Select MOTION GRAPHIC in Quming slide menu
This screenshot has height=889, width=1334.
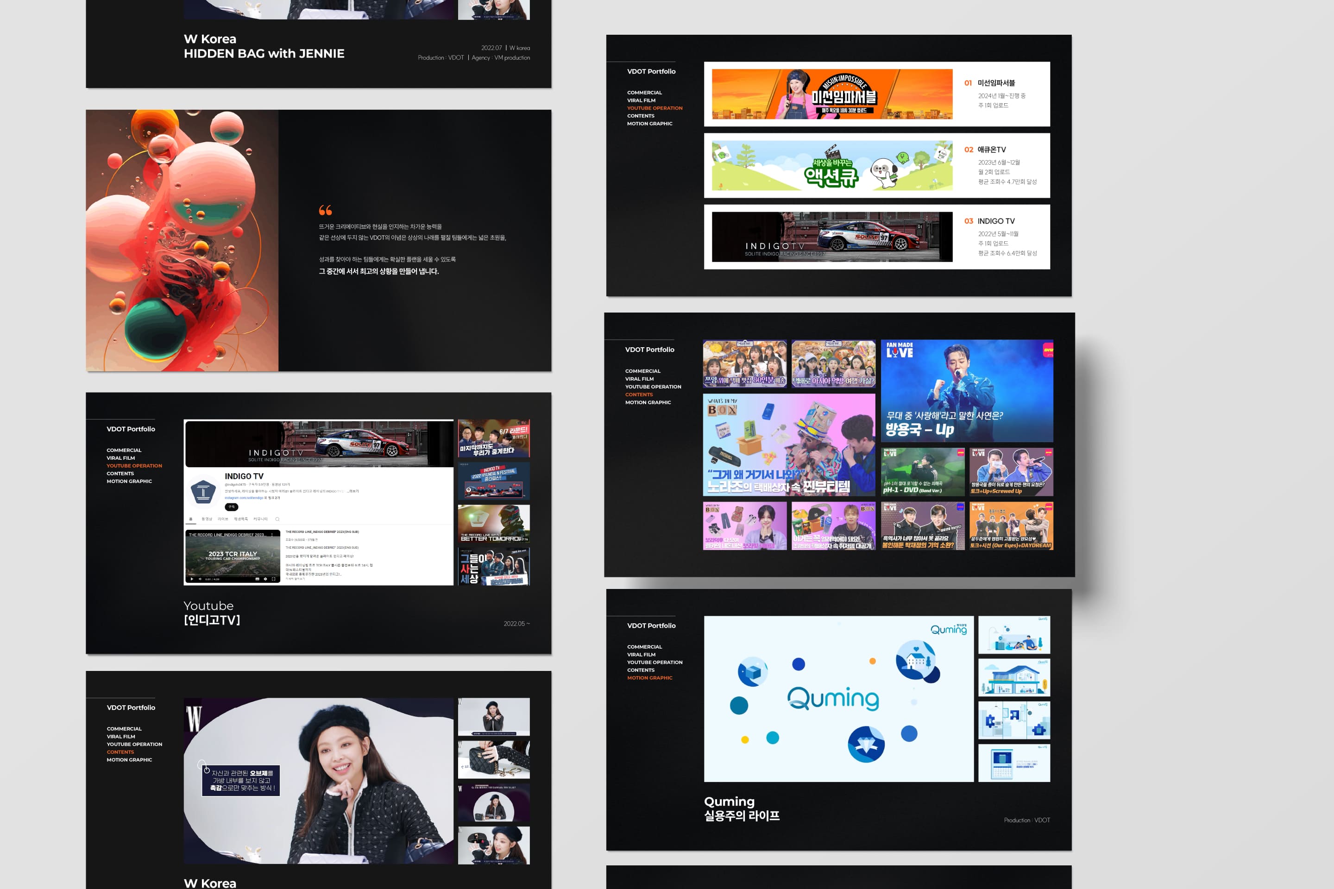pos(649,677)
